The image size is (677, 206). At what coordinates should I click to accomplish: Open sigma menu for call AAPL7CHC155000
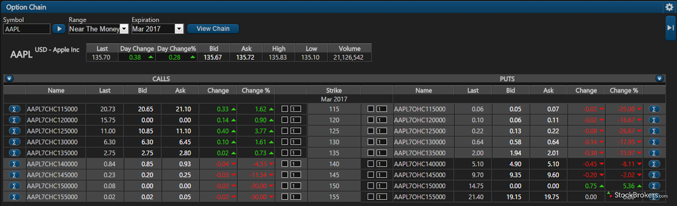(15, 196)
